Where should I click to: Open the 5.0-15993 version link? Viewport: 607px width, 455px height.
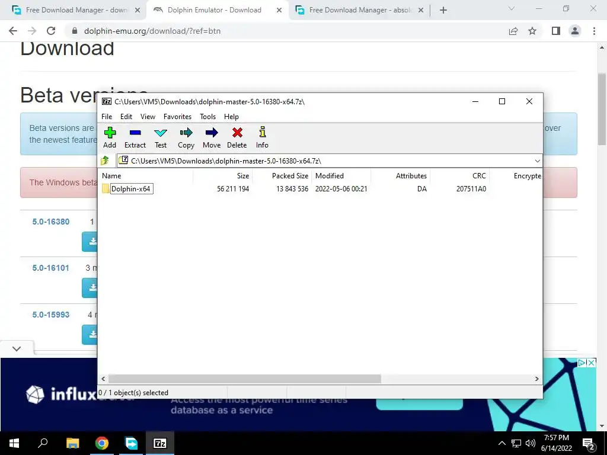51,315
